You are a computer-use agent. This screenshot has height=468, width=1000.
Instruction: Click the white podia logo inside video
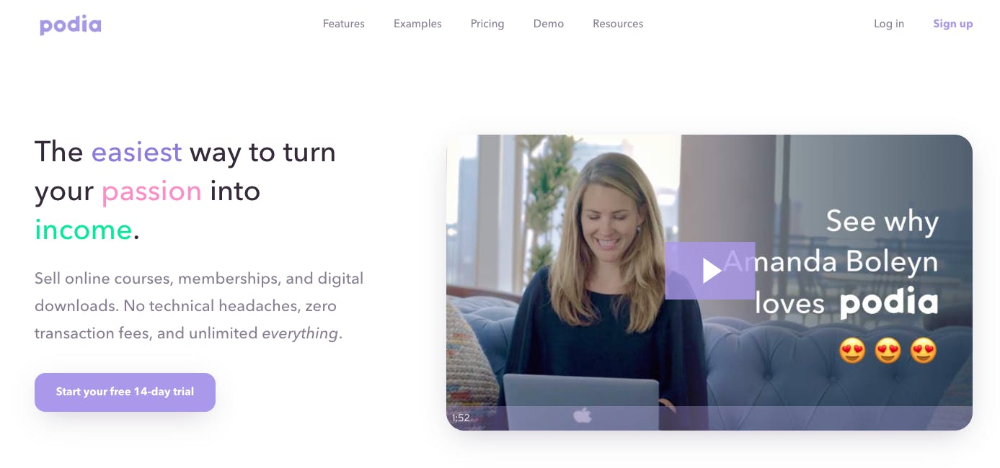tap(889, 302)
